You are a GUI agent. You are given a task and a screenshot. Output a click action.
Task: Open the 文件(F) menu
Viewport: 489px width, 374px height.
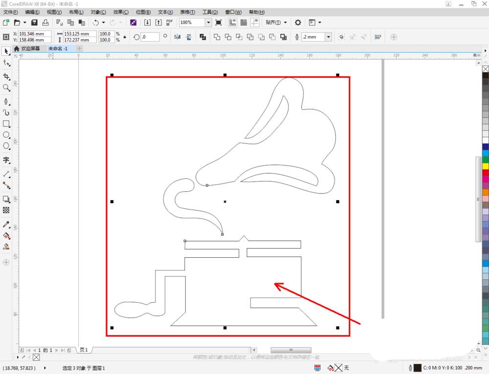tap(11, 12)
